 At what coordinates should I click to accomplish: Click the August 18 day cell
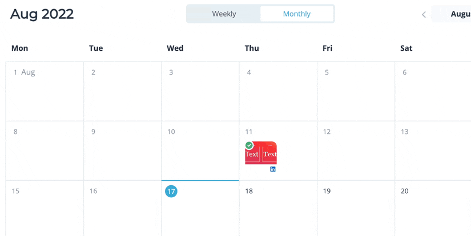click(x=278, y=210)
